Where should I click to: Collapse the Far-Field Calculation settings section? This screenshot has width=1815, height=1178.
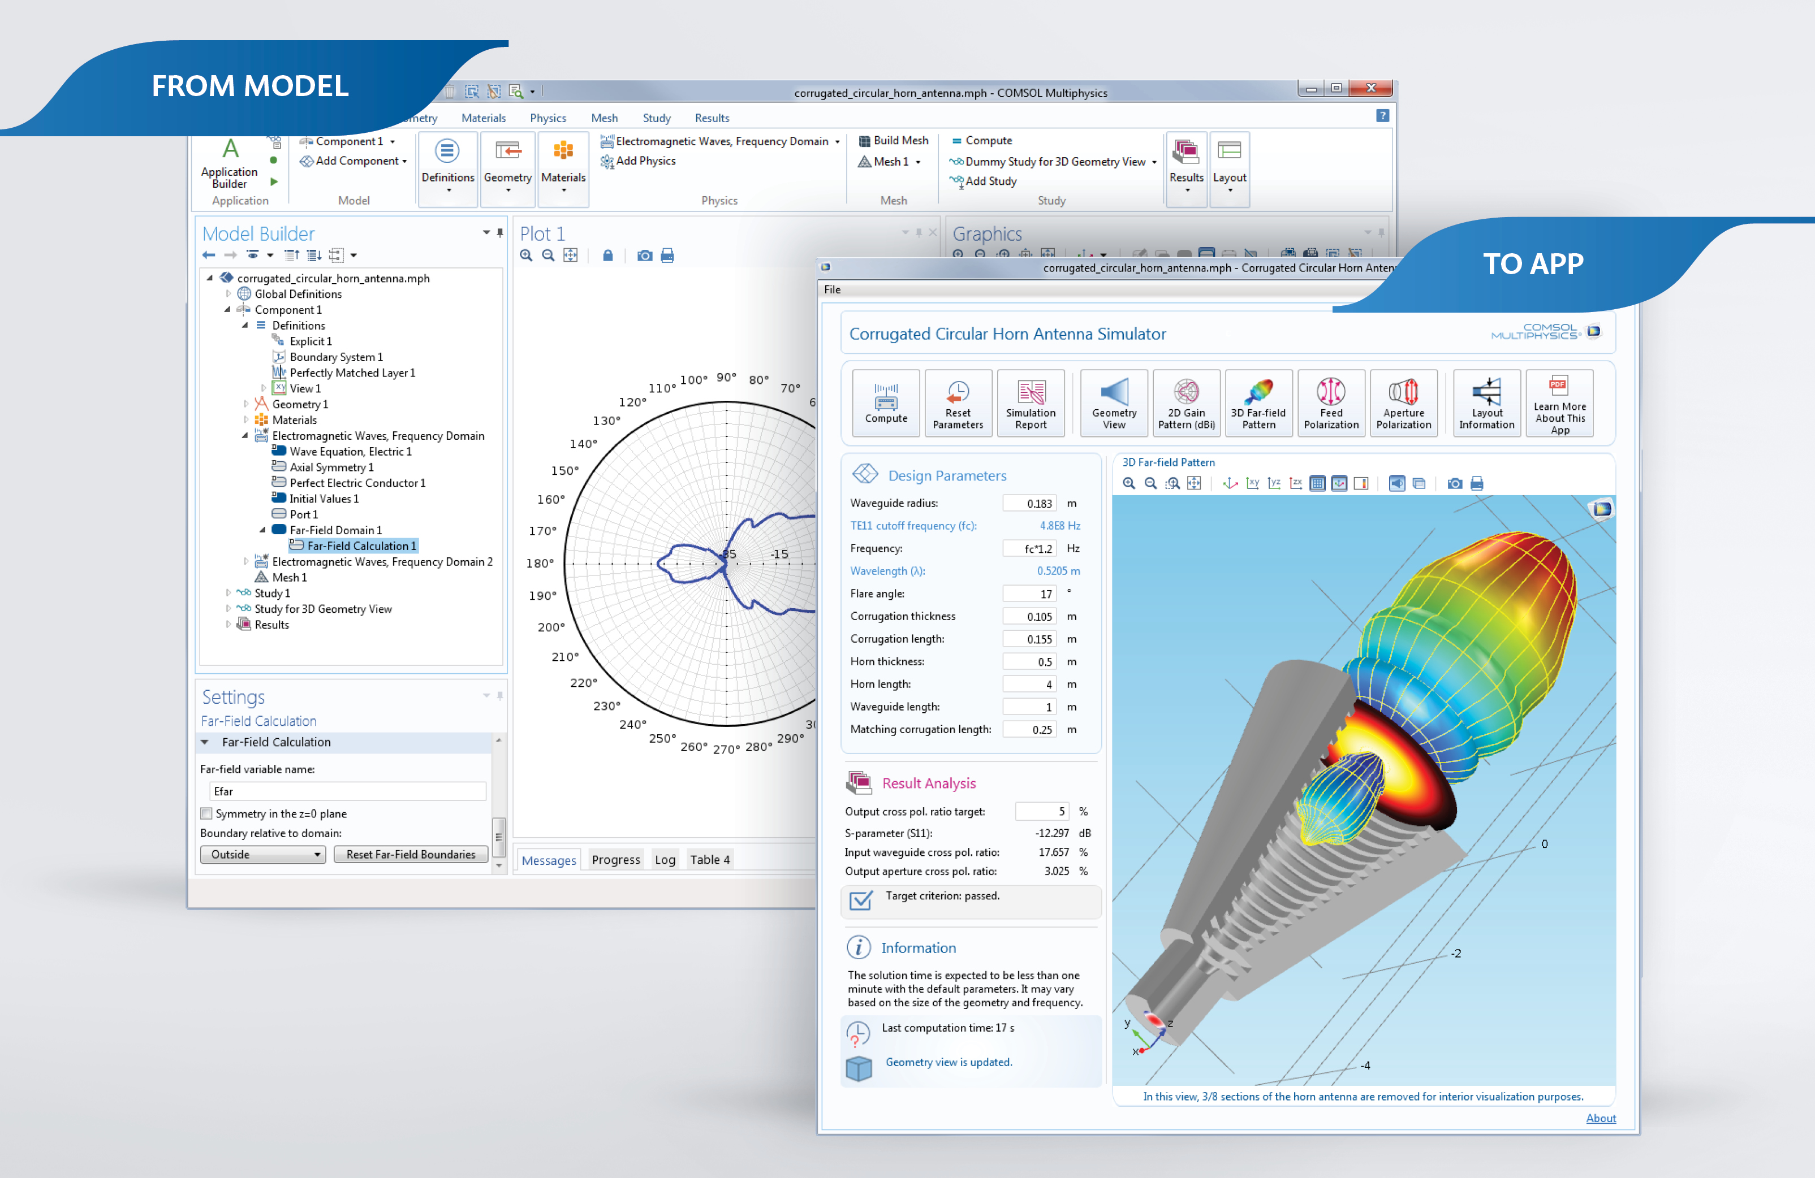[204, 742]
